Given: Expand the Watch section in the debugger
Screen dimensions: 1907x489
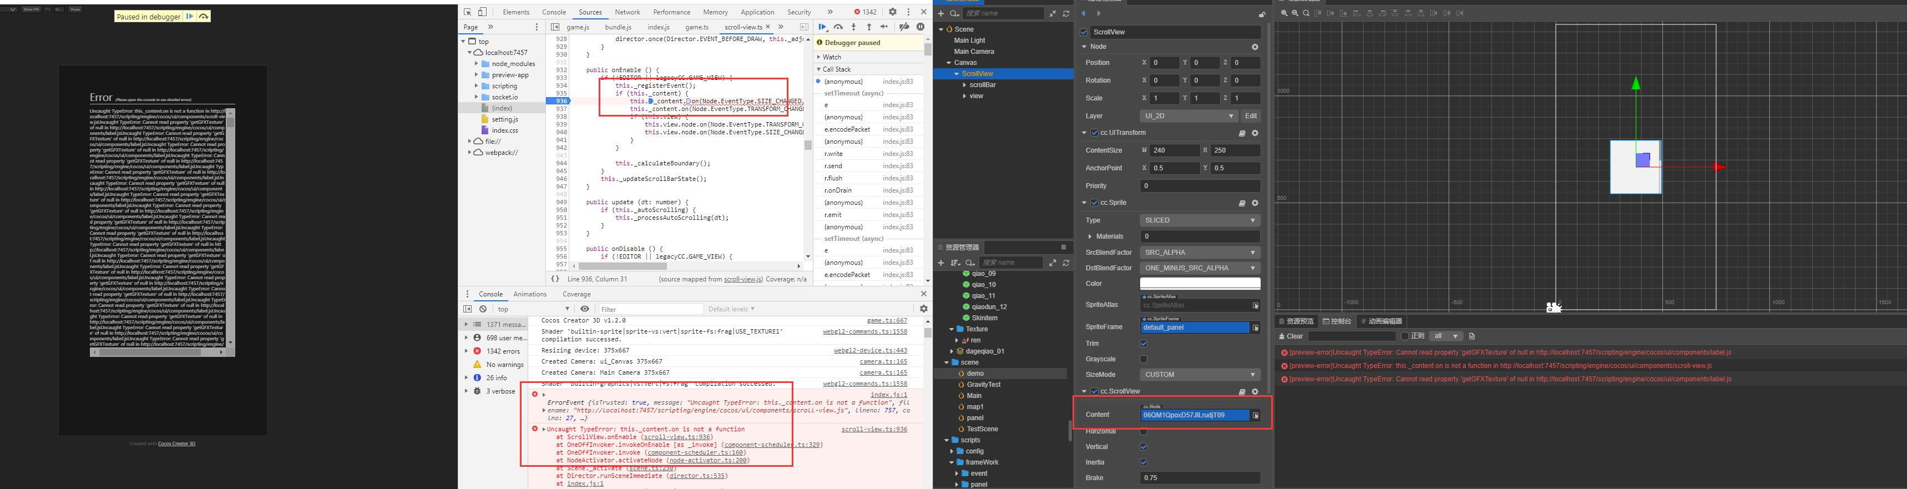Looking at the screenshot, I should (820, 57).
